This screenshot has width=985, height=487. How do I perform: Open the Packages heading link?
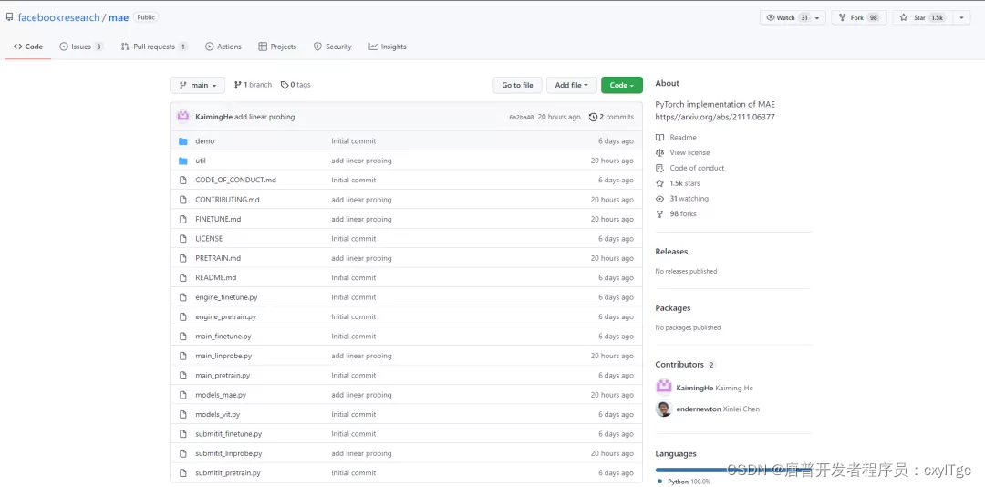tap(673, 308)
